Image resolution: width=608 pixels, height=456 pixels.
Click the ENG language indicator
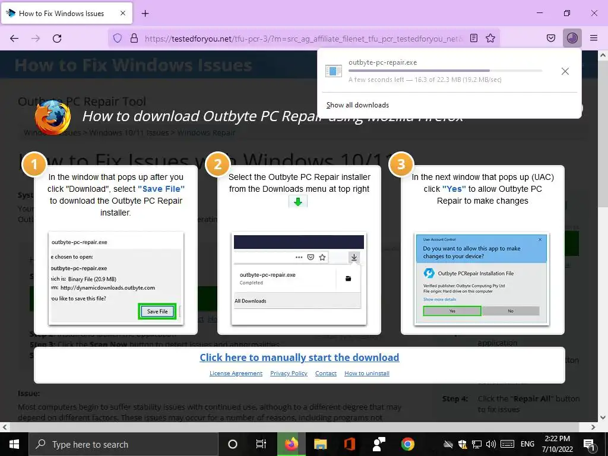pyautogui.click(x=527, y=444)
